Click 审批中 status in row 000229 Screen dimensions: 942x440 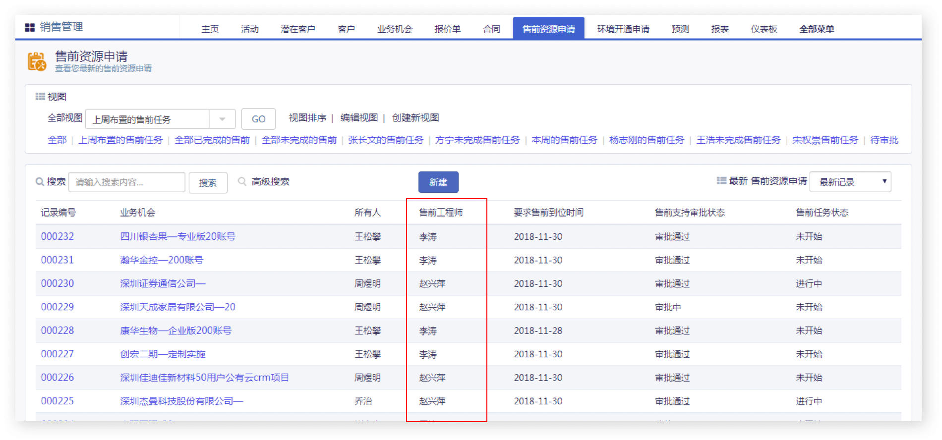point(668,307)
